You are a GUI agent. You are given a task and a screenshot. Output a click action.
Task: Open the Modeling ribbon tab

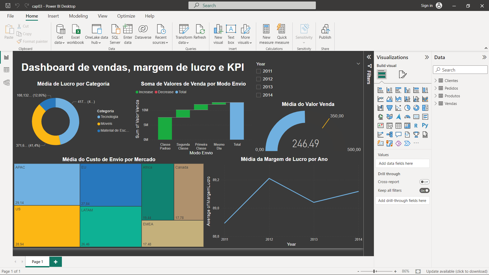78,16
